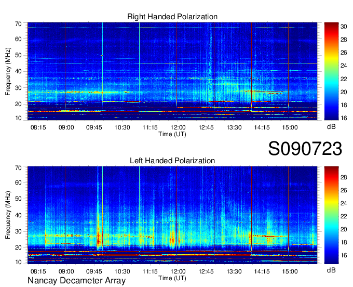The width and height of the screenshot is (353, 287).
Task: Click the 13:30 tick label on lower plot
Action: coord(234,271)
